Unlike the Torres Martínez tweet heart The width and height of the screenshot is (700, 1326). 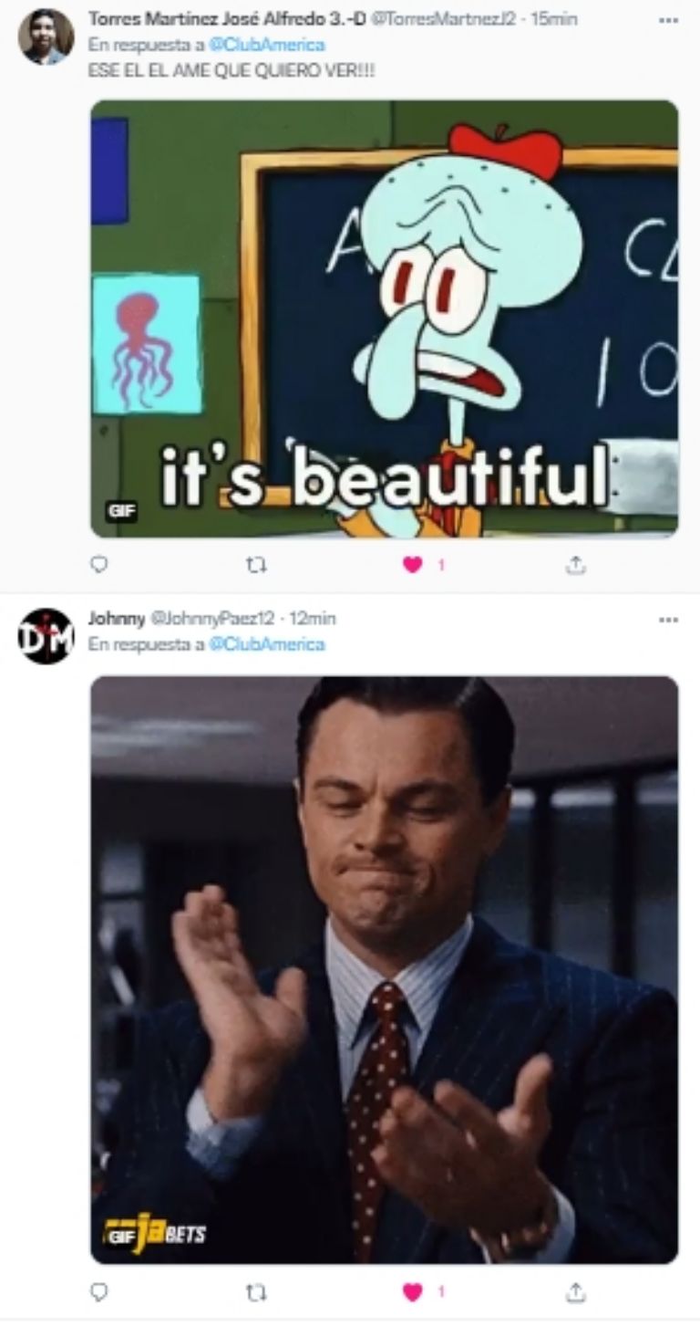[x=412, y=565]
